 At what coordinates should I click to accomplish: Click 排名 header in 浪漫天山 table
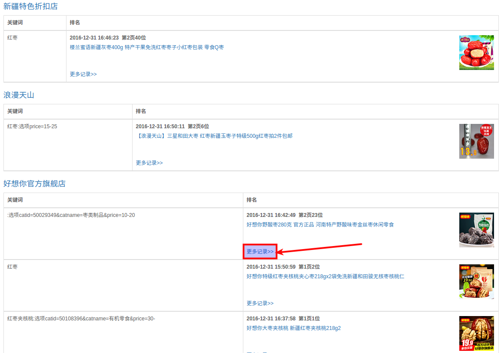pos(141,111)
